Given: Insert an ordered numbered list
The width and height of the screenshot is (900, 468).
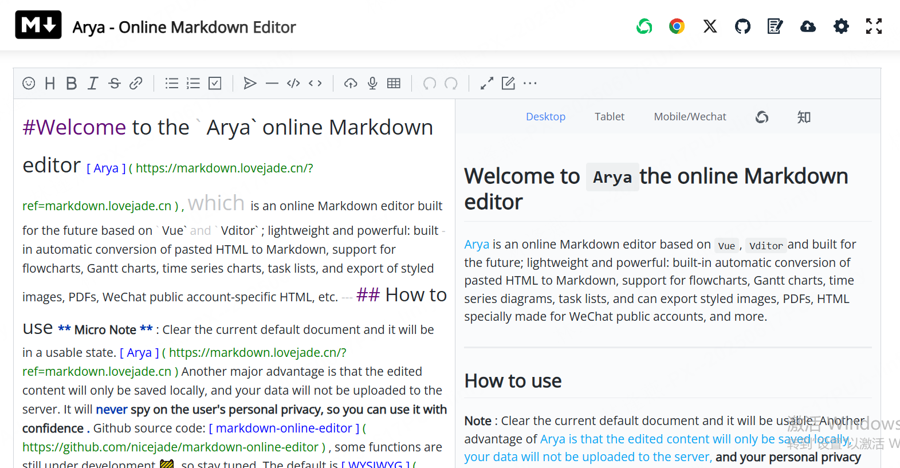Looking at the screenshot, I should (193, 84).
